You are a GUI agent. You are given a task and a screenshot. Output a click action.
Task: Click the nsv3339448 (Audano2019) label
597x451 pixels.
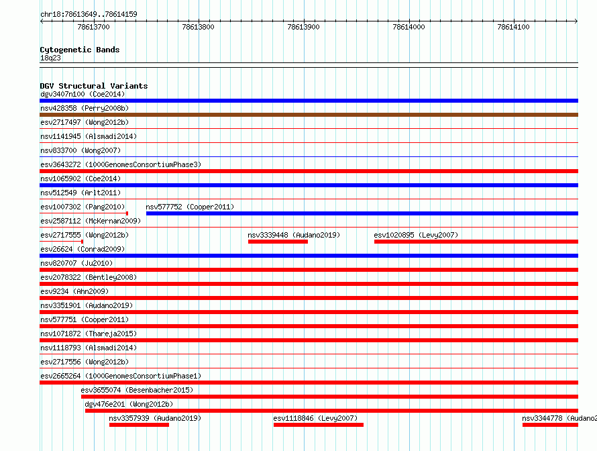click(294, 235)
